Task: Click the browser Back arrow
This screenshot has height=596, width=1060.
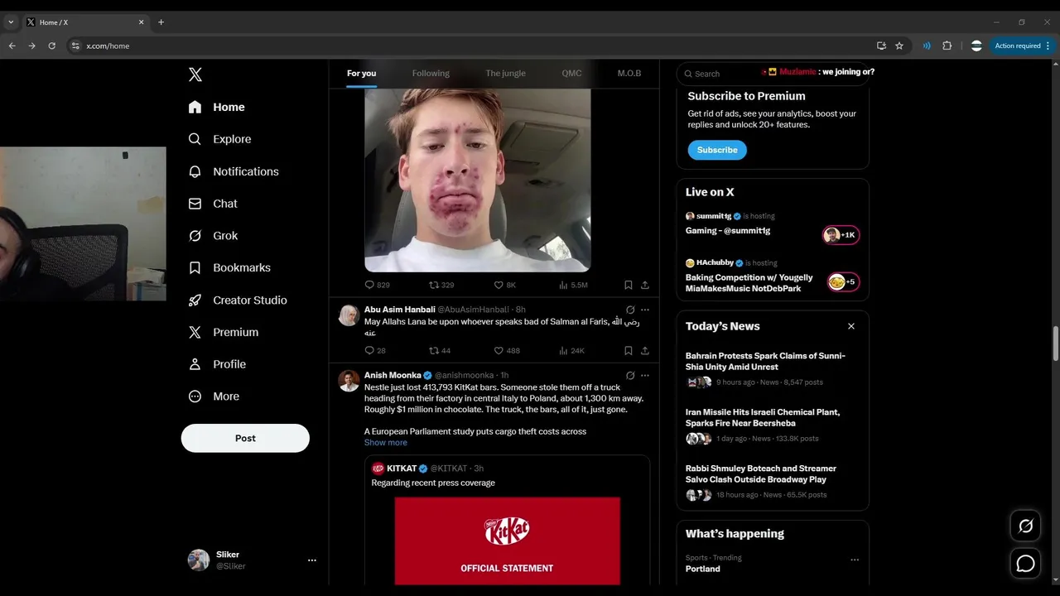Action: pyautogui.click(x=12, y=46)
